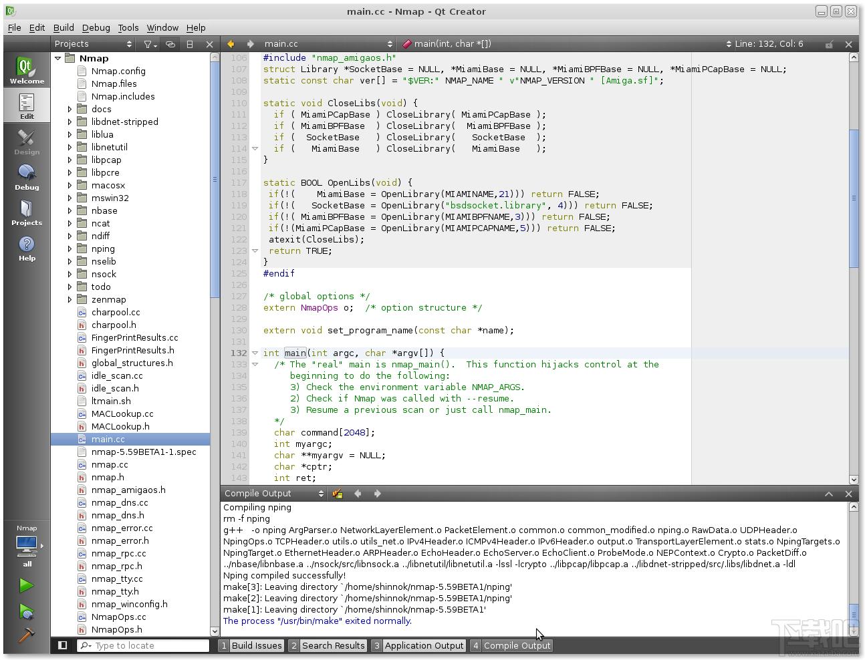Image resolution: width=865 pixels, height=660 pixels.
Task: Expand the libpcap folder
Action: tap(70, 160)
